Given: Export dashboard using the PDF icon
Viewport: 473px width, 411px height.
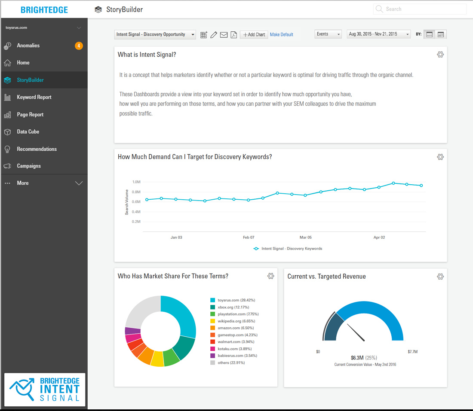Looking at the screenshot, I should click(233, 35).
